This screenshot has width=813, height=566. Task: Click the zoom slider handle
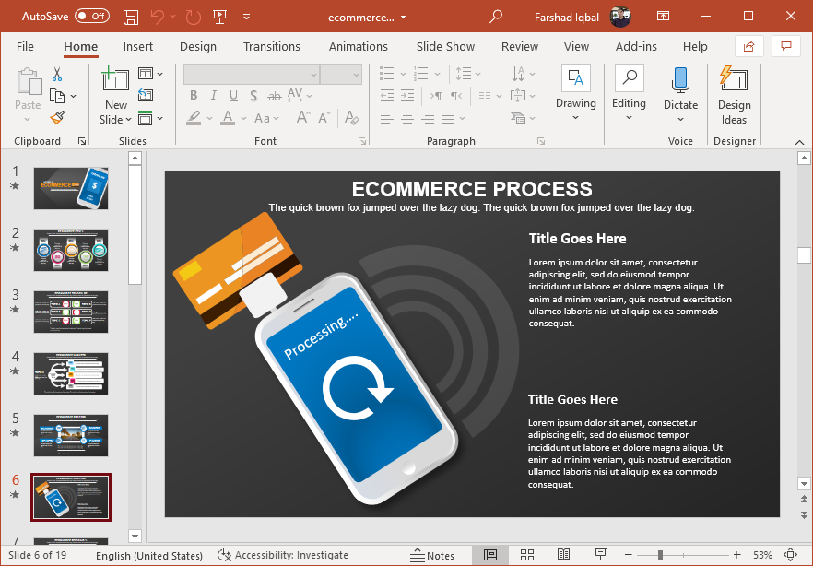point(660,555)
